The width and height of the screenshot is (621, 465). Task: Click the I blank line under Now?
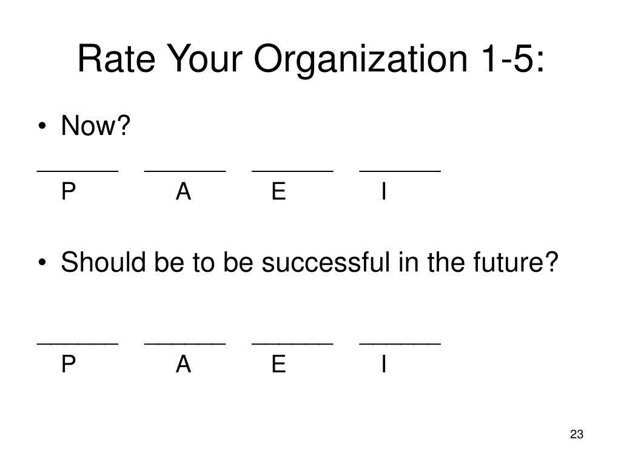pyautogui.click(x=400, y=171)
